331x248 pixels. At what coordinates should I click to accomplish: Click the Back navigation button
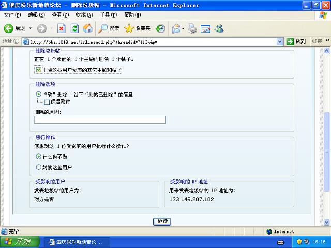(14, 28)
